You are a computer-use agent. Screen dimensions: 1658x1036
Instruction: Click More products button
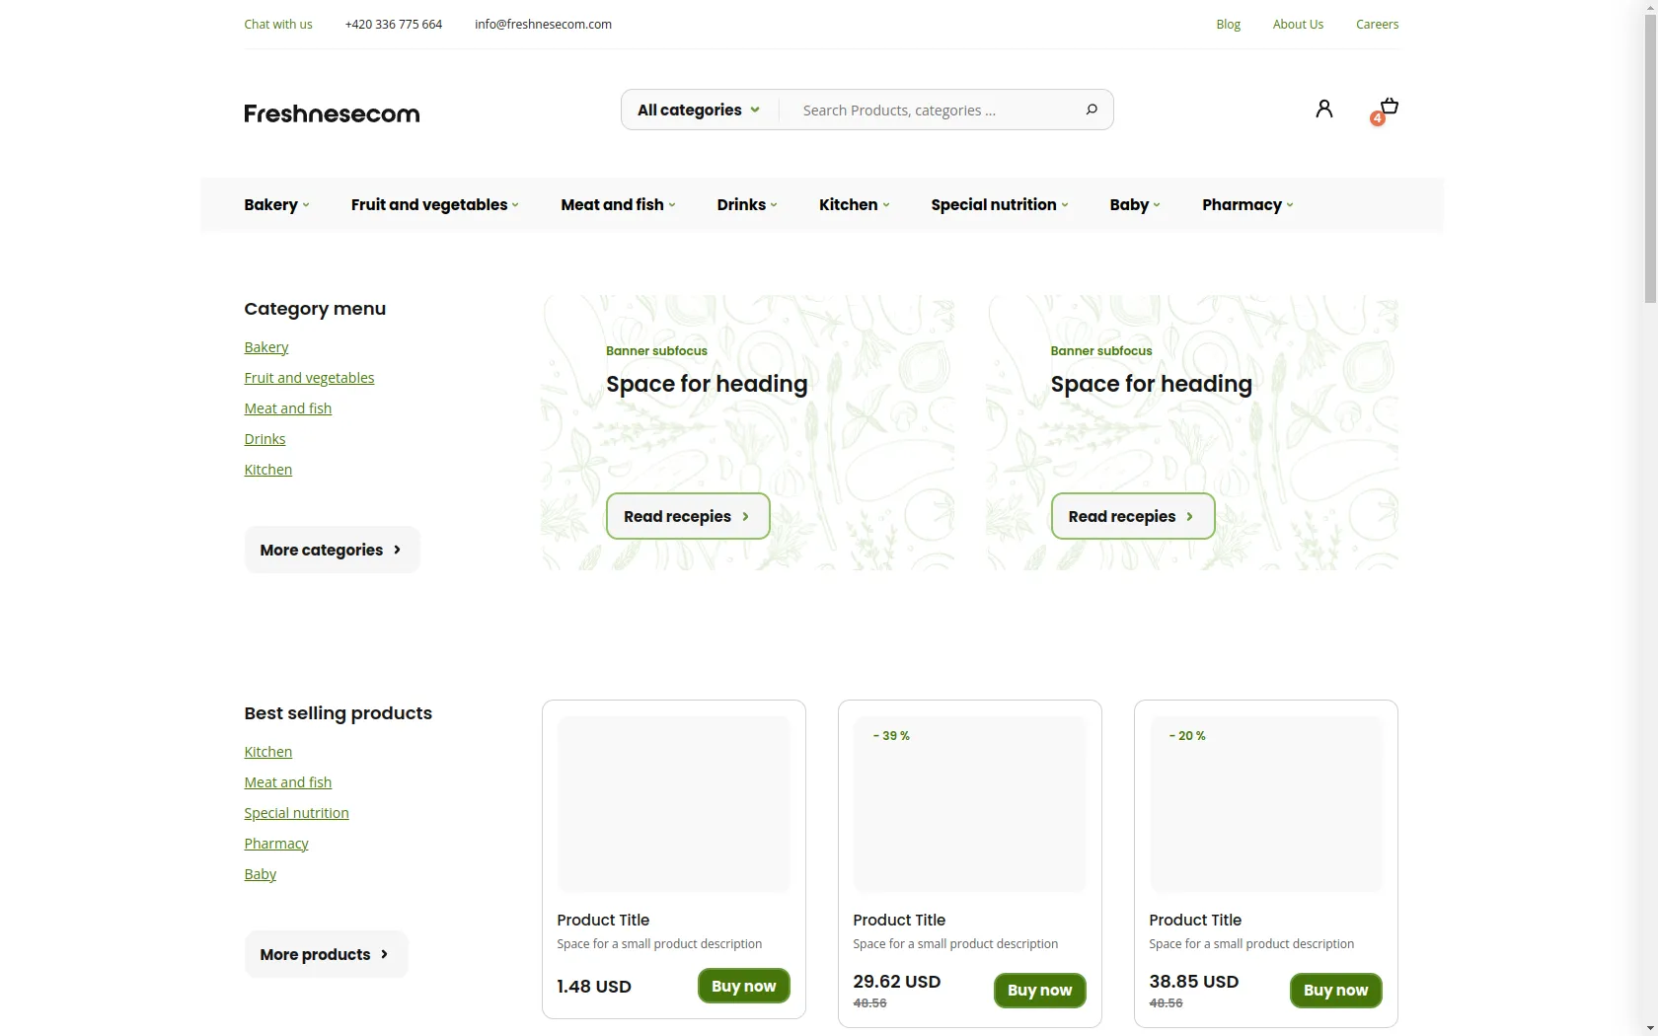pyautogui.click(x=325, y=954)
